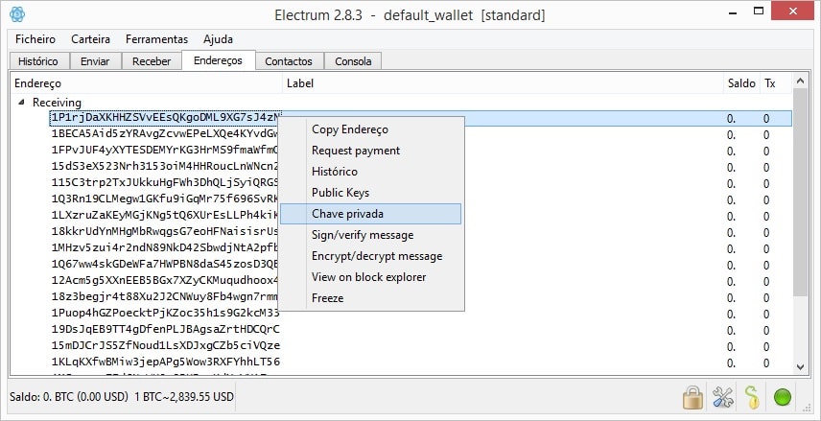Image resolution: width=821 pixels, height=421 pixels.
Task: Switch to the Enviar tab
Action: (95, 61)
